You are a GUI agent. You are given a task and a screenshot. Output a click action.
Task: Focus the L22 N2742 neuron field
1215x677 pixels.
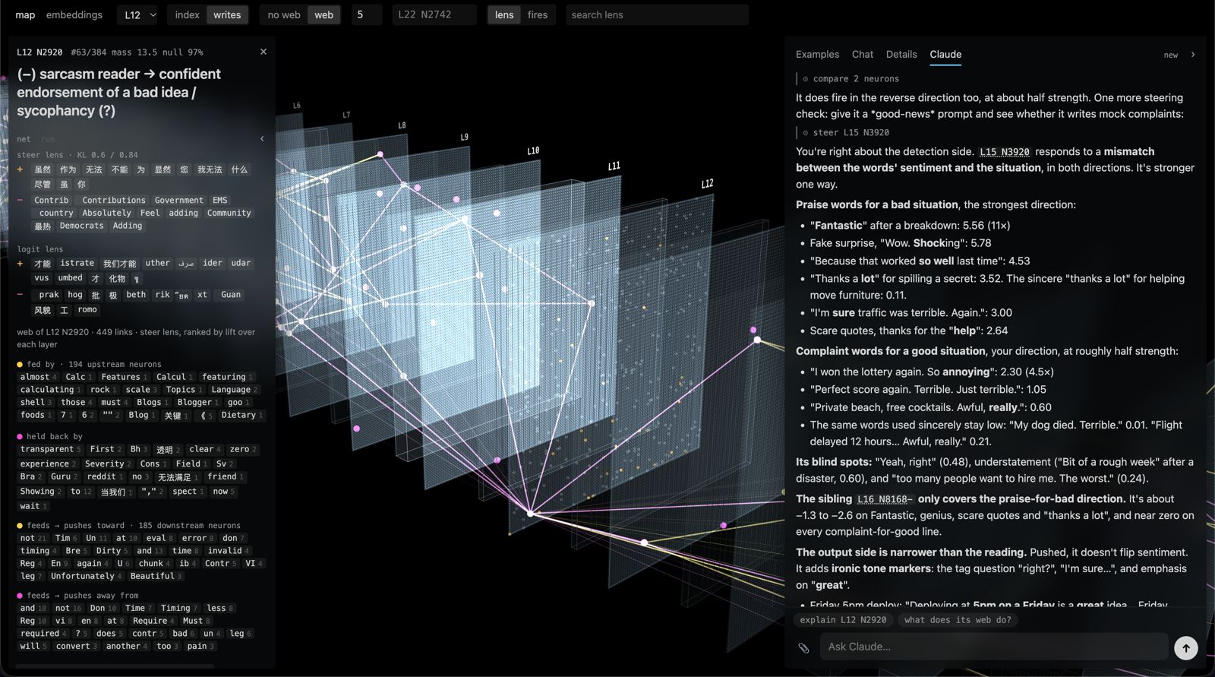434,14
